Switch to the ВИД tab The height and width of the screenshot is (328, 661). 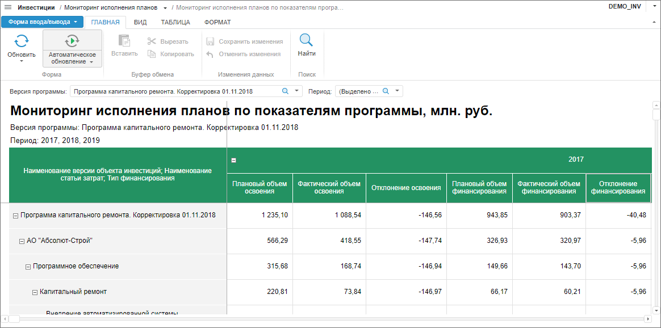pos(140,22)
